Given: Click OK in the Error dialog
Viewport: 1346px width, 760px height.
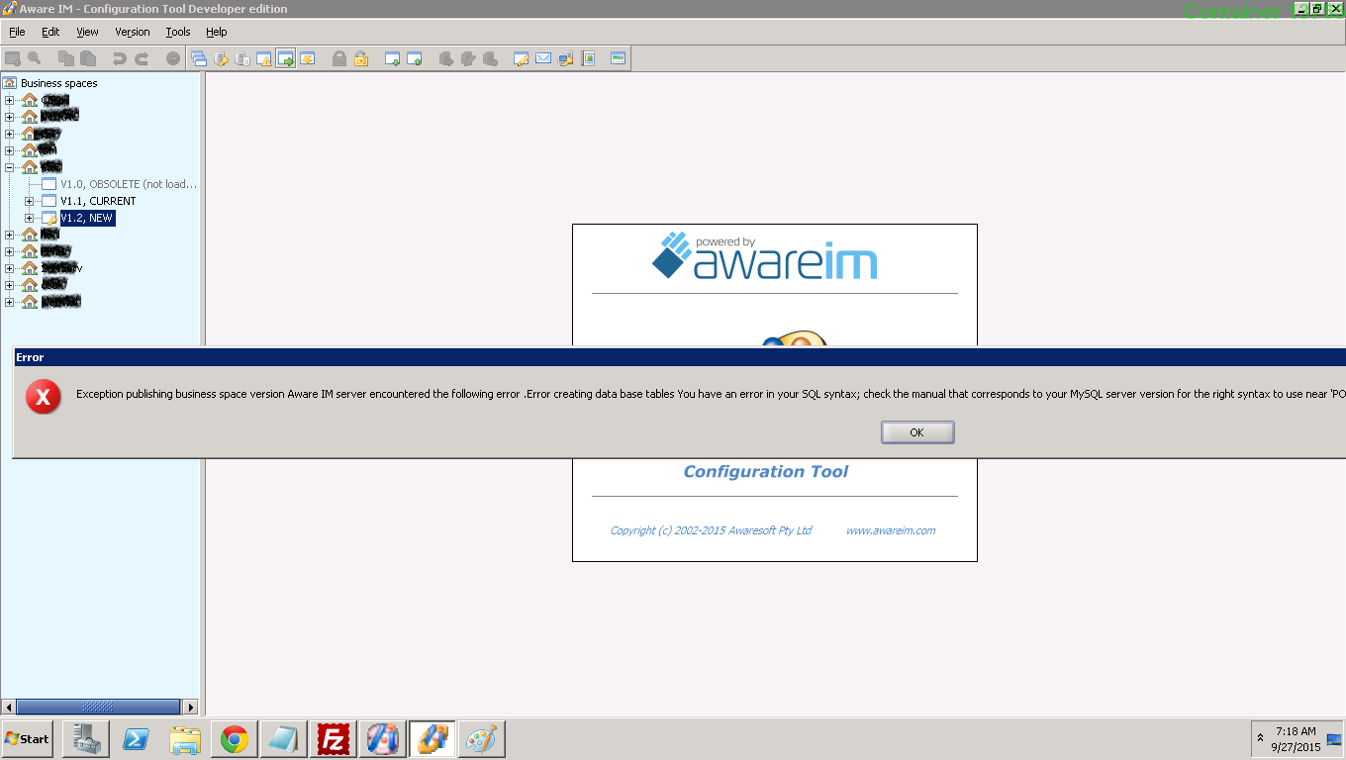Looking at the screenshot, I should tap(917, 432).
